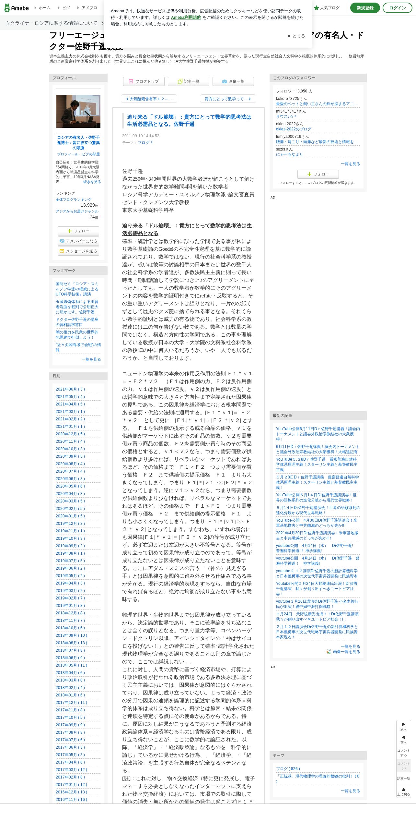Open 全体ブログランキング link

click(74, 200)
